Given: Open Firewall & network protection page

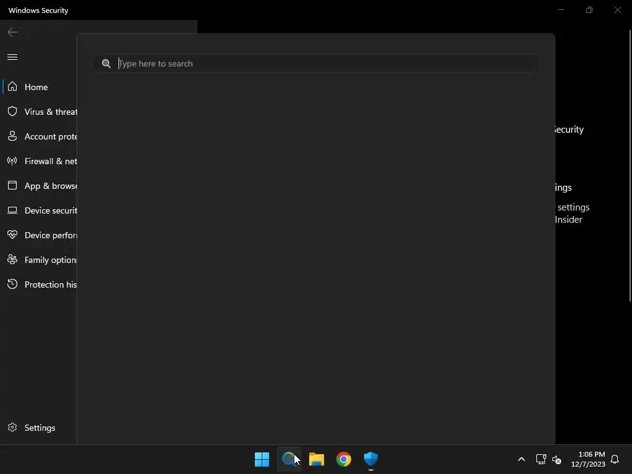Looking at the screenshot, I should point(39,161).
